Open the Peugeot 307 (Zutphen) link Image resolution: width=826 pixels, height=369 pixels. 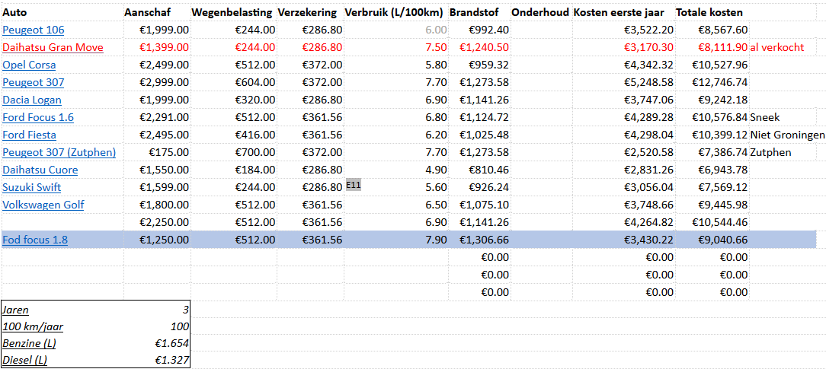pyautogui.click(x=59, y=152)
